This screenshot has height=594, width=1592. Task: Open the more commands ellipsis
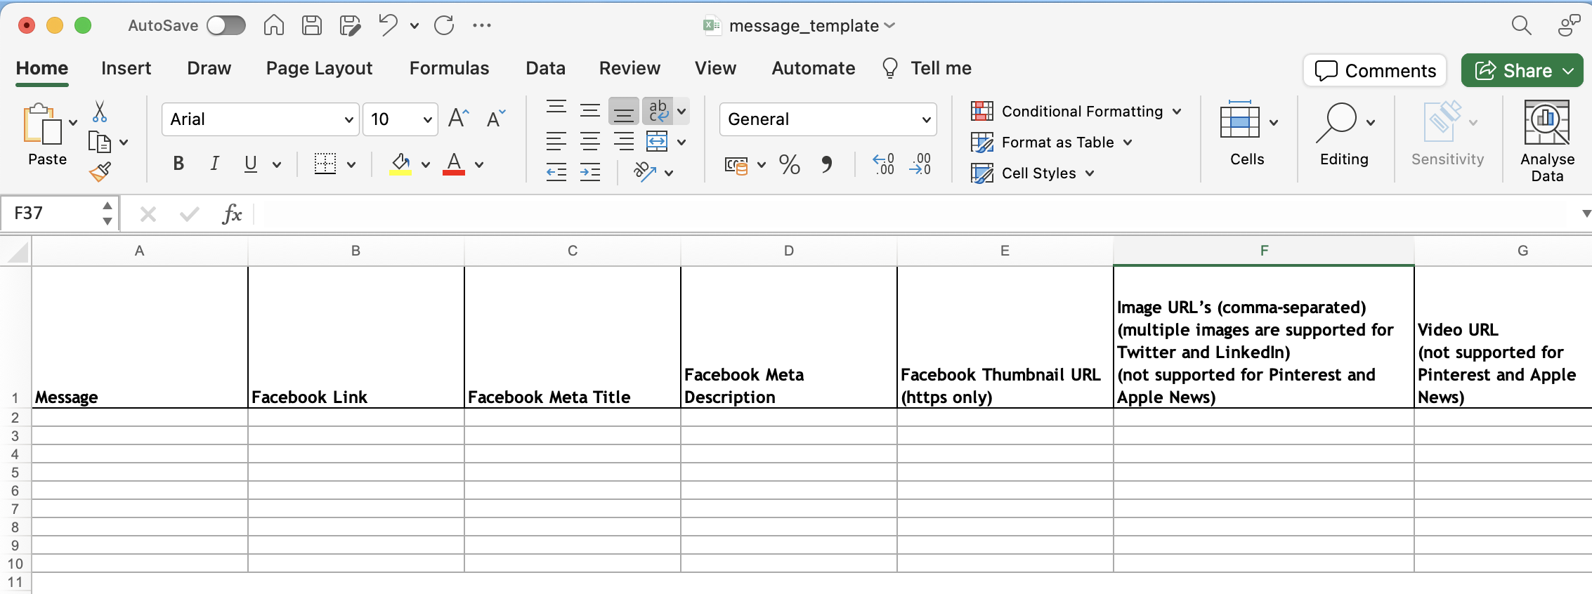tap(482, 26)
